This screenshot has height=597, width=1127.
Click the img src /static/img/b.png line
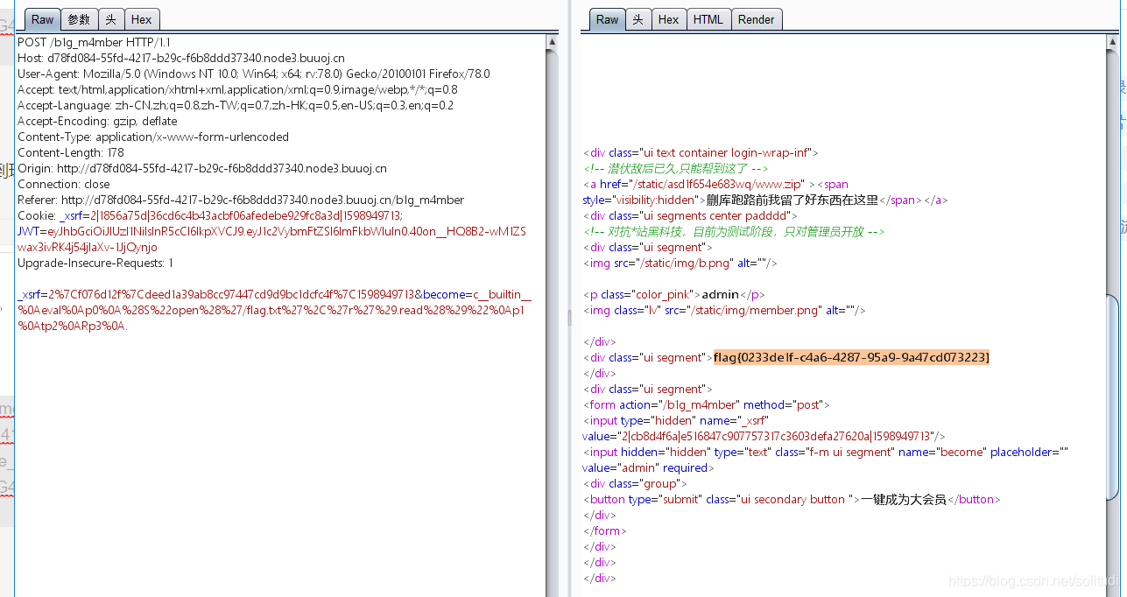pos(680,263)
